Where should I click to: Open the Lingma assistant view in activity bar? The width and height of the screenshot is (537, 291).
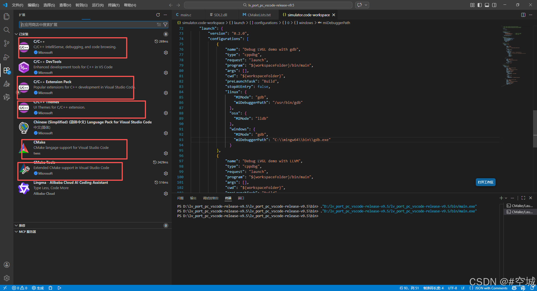[6, 97]
